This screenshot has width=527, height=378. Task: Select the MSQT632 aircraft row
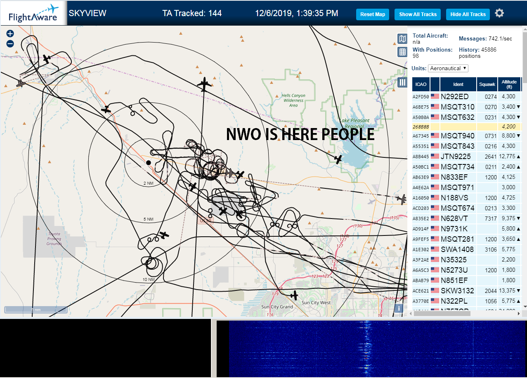pyautogui.click(x=466, y=117)
